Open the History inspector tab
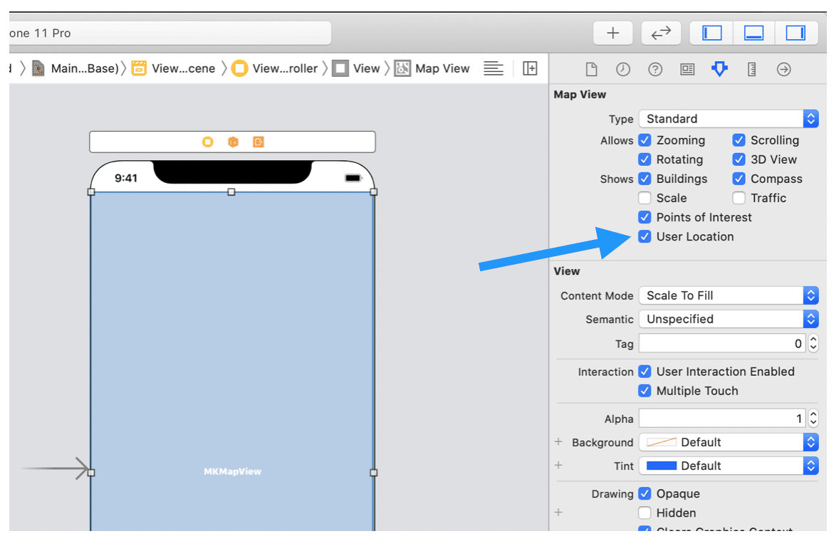Viewport: 839px width, 541px height. click(622, 69)
